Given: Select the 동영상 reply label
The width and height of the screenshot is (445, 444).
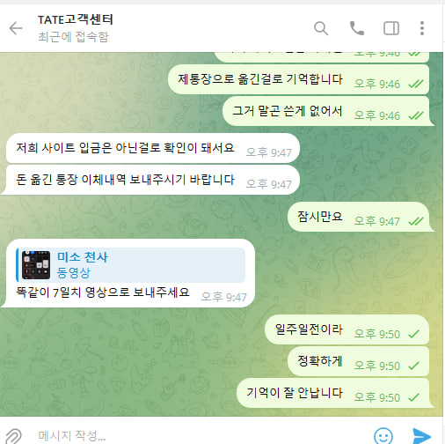Looking at the screenshot, I should click(73, 273).
